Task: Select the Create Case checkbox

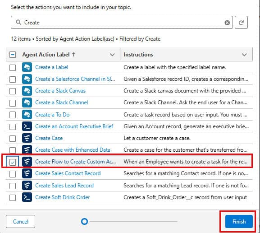Action: (13, 139)
